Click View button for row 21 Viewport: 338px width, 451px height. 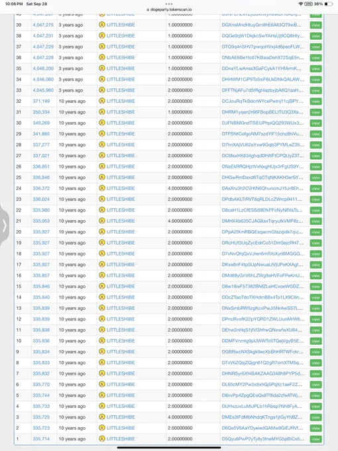[315, 221]
